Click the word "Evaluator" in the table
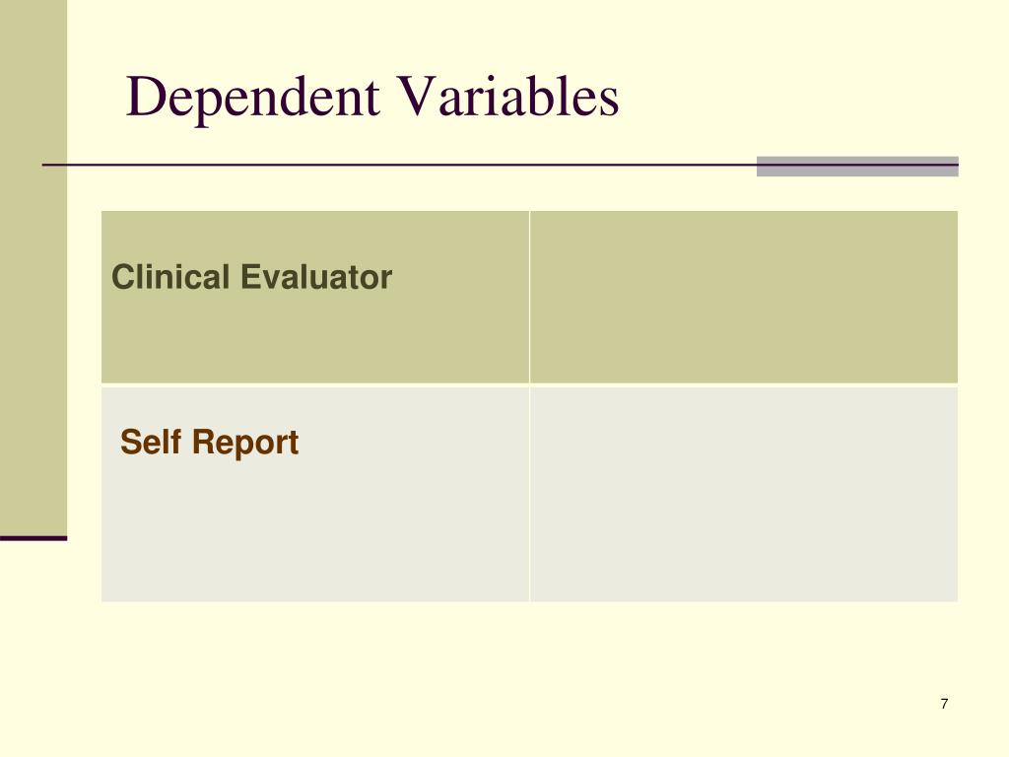The image size is (1009, 757). tap(316, 277)
